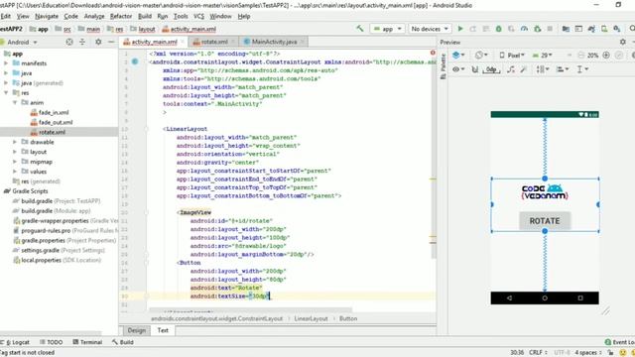
Task: Open the AVD Manager icon in toolbar
Action: [604, 29]
